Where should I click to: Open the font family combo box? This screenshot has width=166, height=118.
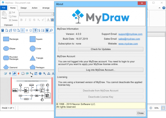click(x=37, y=14)
